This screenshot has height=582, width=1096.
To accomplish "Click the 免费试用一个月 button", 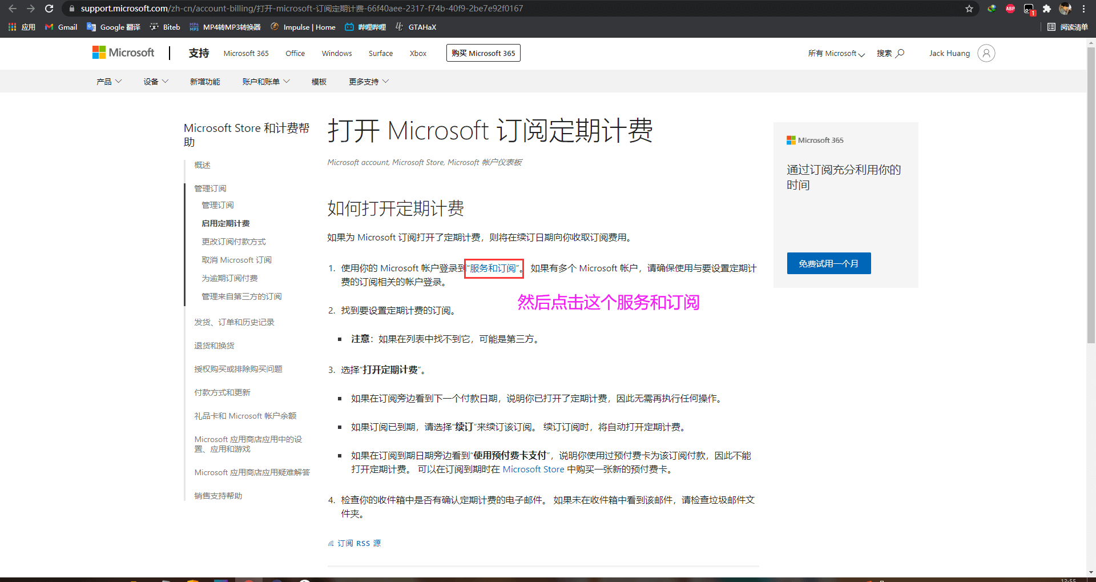I will [x=829, y=263].
